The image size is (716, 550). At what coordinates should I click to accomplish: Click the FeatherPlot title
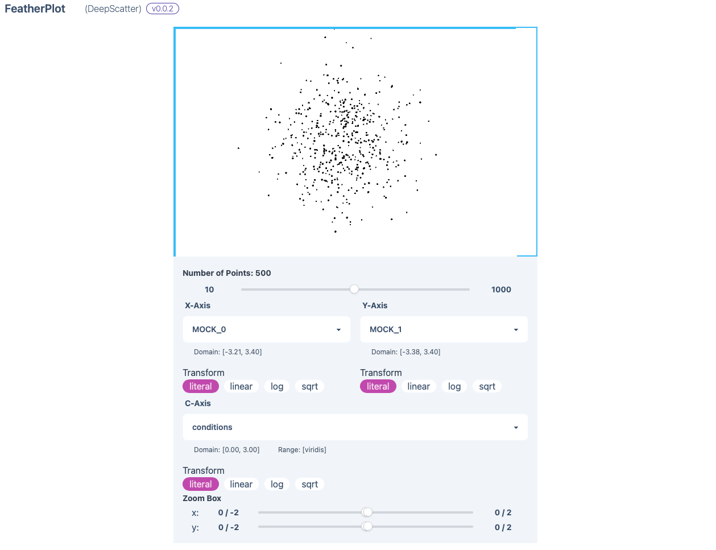pos(35,9)
